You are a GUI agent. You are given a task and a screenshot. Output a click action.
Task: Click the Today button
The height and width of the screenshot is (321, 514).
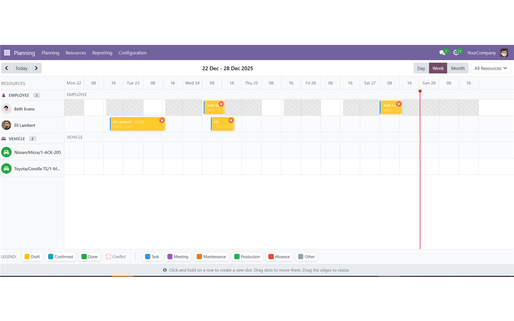21,68
